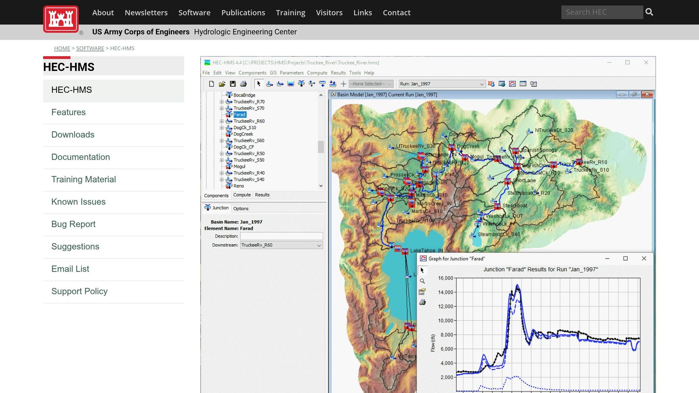Click the Description text field
This screenshot has height=393, width=699.
(282, 236)
